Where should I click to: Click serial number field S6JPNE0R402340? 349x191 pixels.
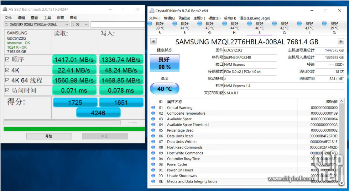tap(250, 58)
